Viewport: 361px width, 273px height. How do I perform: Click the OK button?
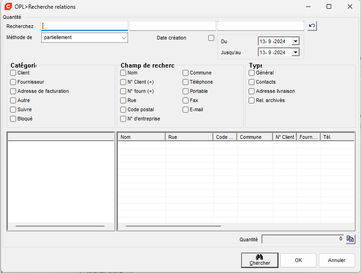point(298,260)
